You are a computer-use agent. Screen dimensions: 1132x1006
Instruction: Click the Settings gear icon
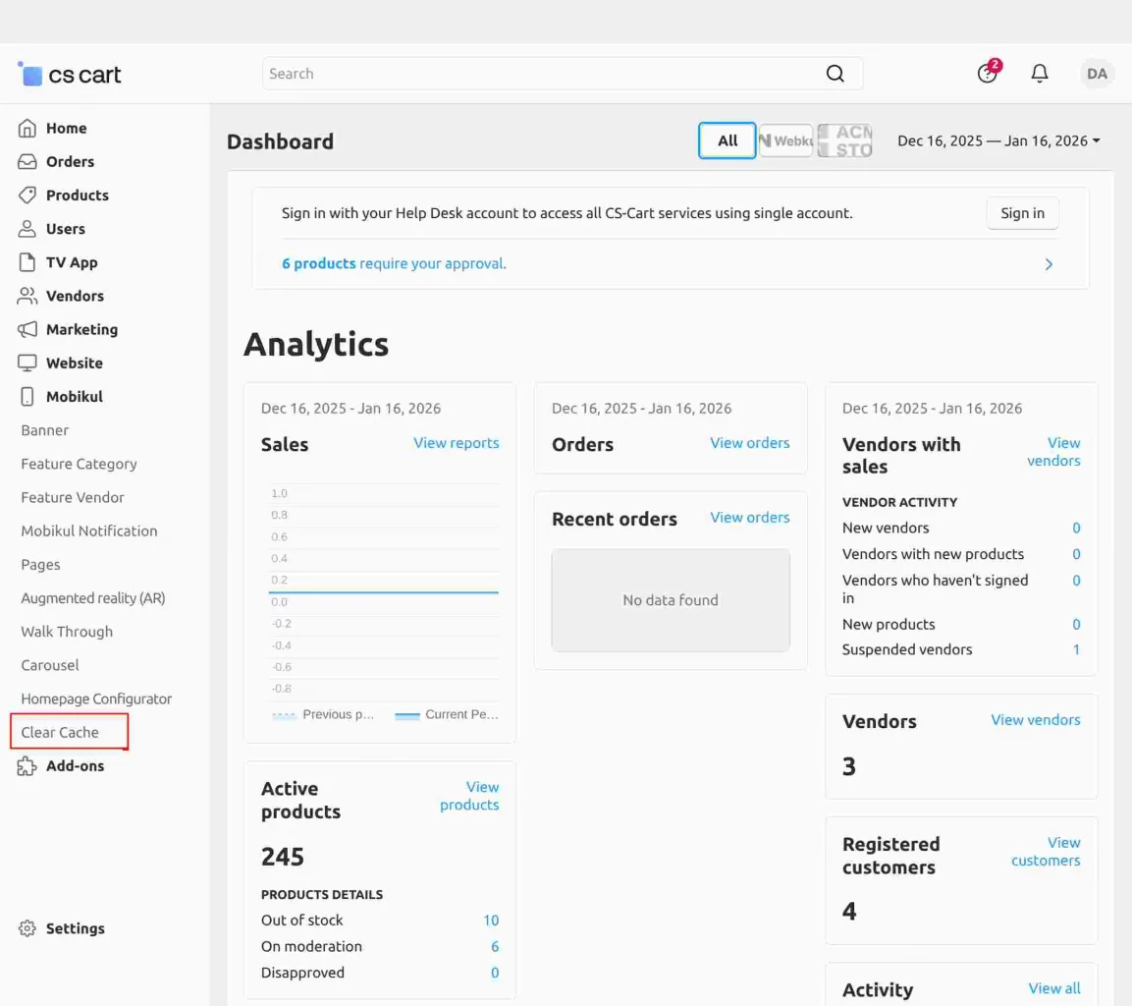(27, 928)
